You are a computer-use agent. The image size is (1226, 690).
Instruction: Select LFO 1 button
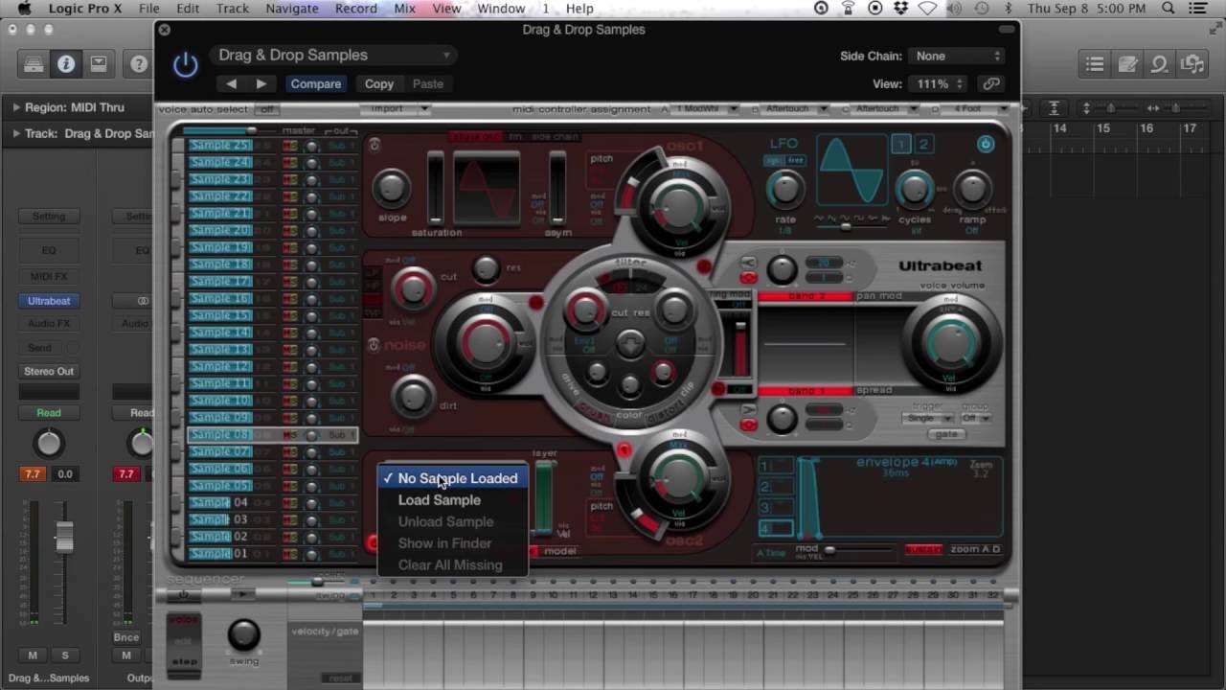[901, 145]
